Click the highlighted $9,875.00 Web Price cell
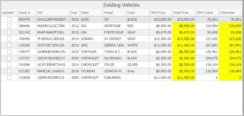 pyautogui.click(x=184, y=32)
